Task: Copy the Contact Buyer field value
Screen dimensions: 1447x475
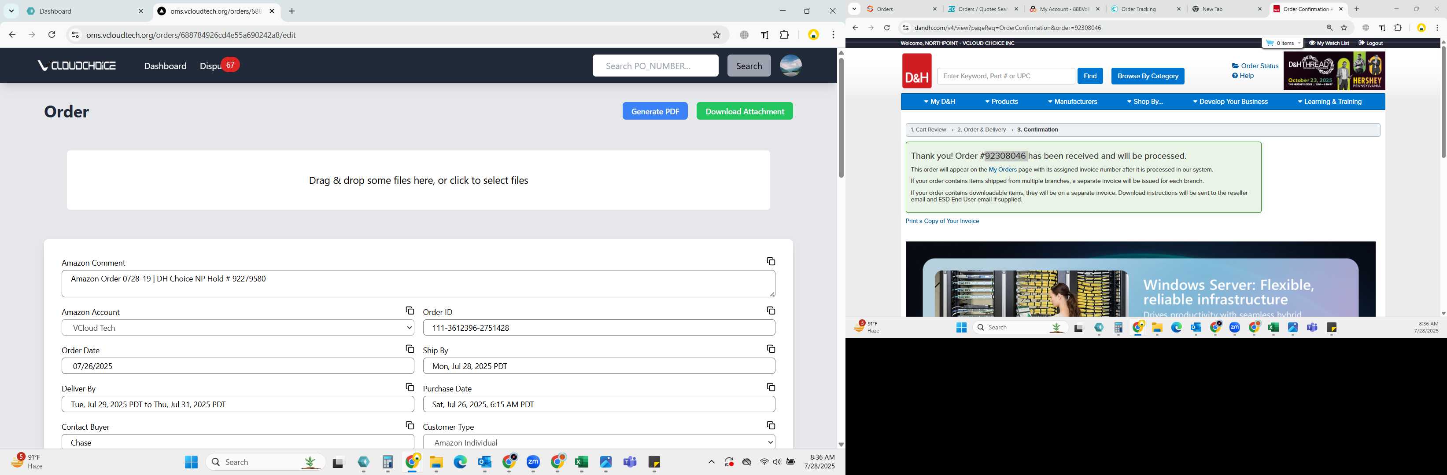Action: [410, 426]
